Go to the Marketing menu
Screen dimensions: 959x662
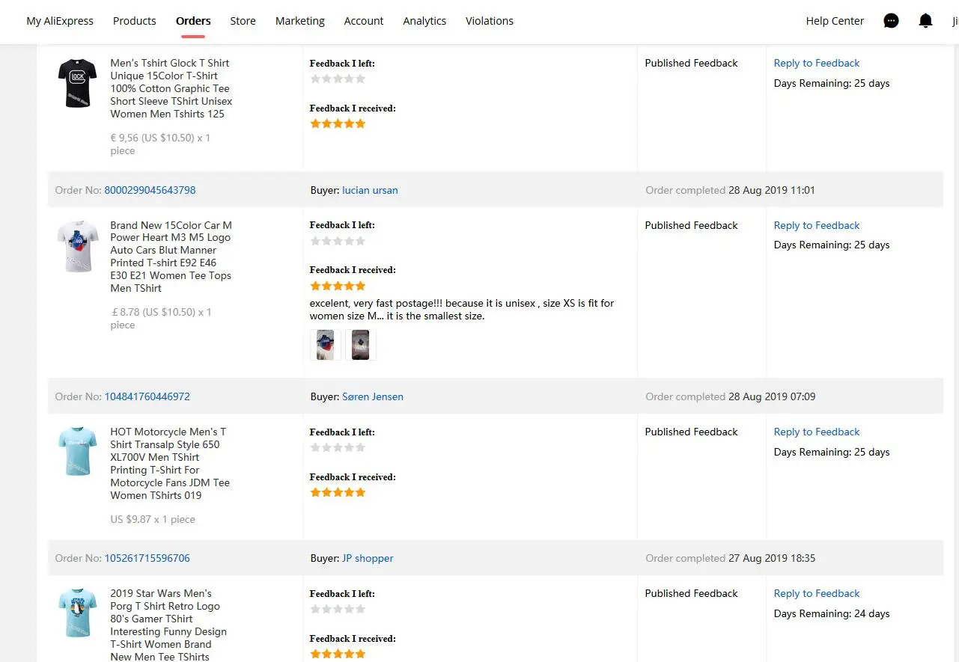click(x=299, y=21)
